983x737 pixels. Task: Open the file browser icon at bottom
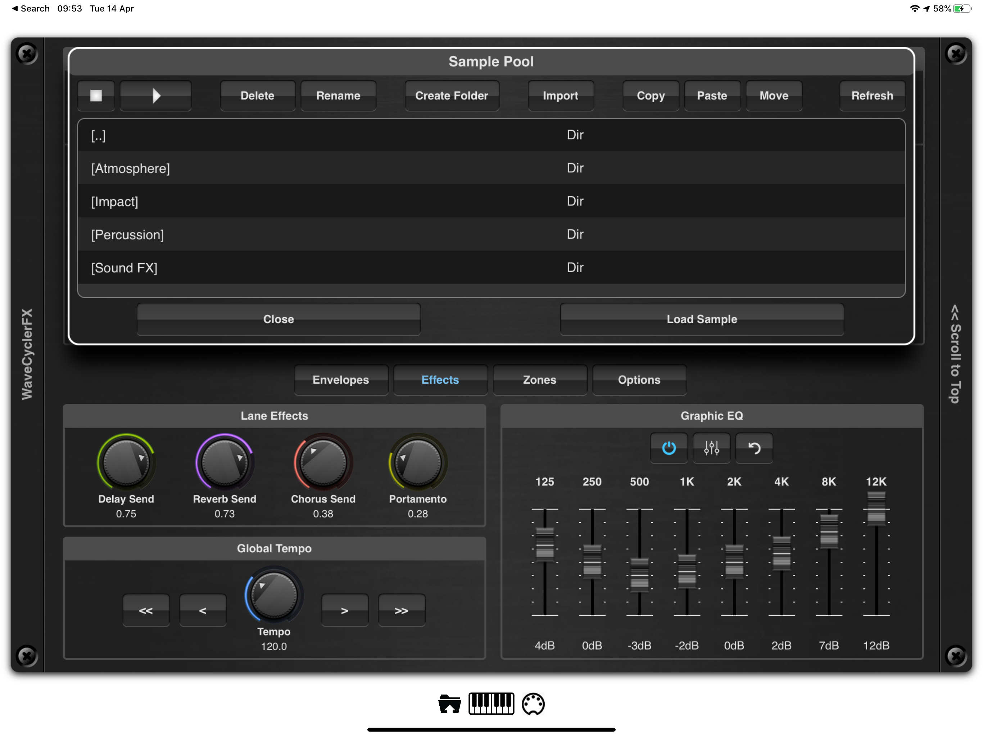[449, 704]
